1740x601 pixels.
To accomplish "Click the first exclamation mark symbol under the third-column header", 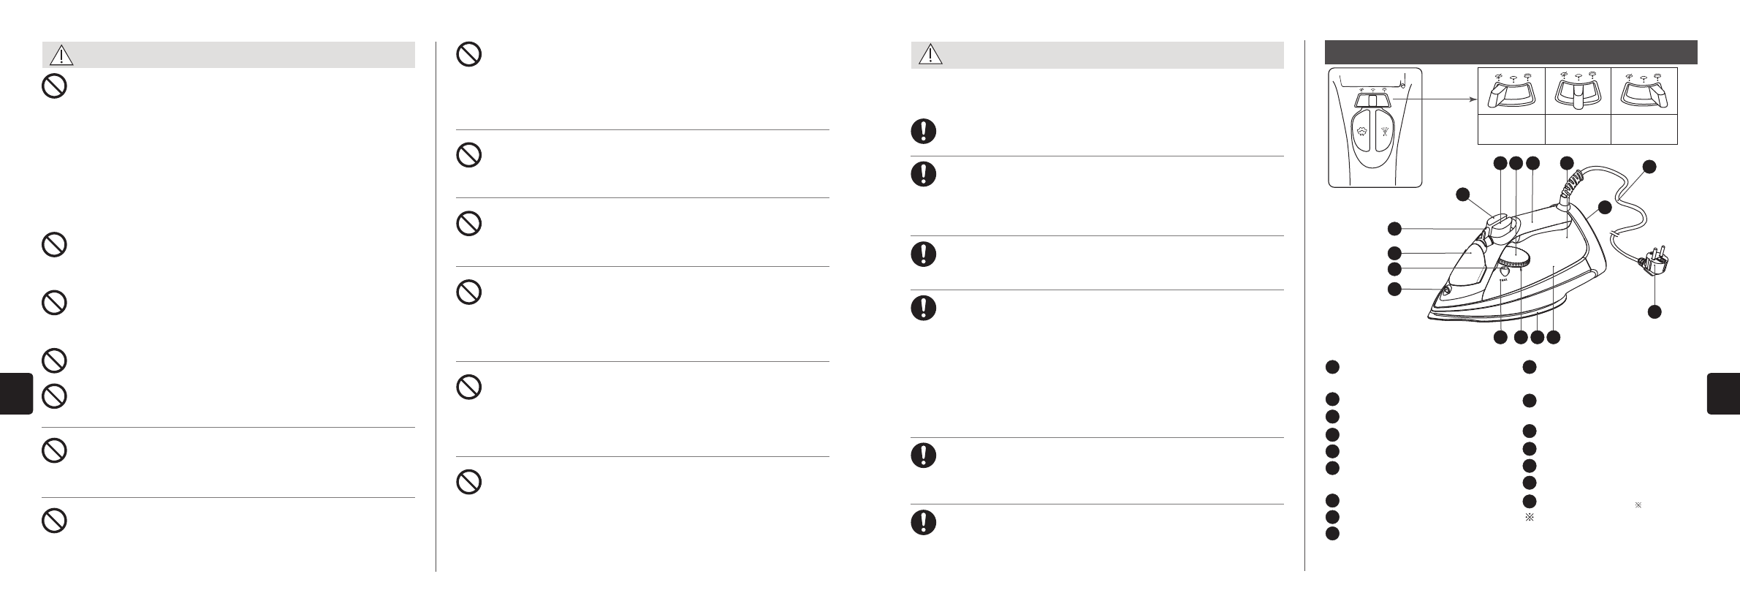I will coord(924,131).
